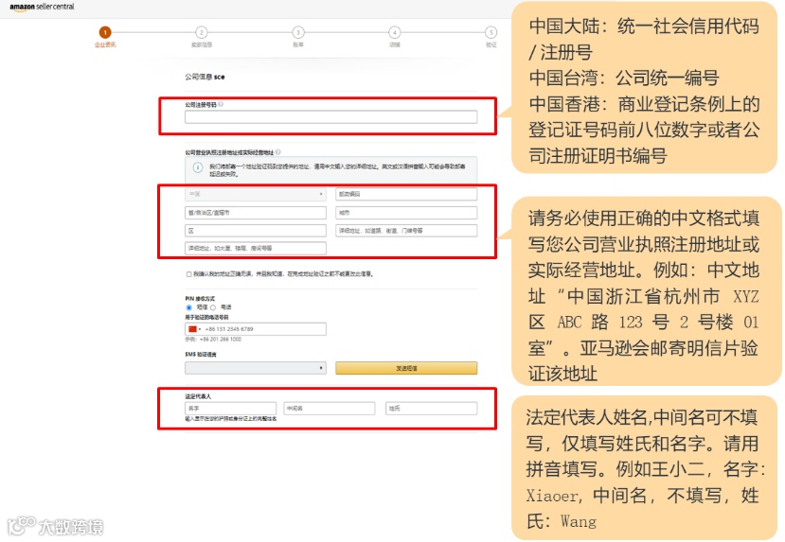Open the SMS 验证语言 dropdown
785x542 pixels.
click(256, 368)
